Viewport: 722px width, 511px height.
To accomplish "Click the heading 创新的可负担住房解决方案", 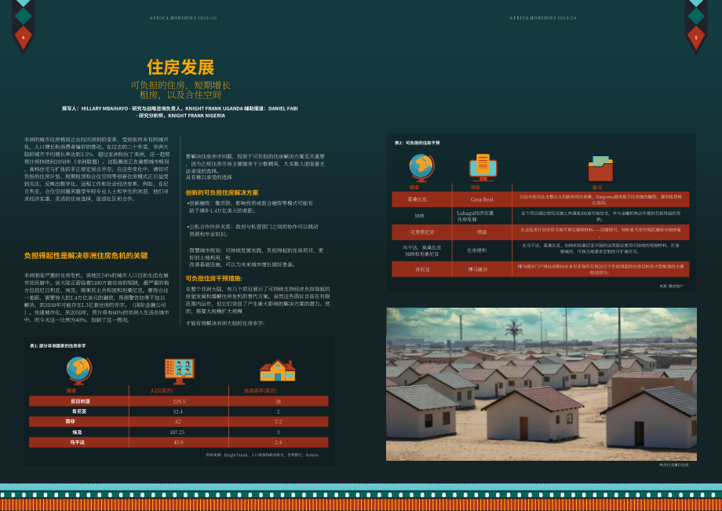I will [x=222, y=192].
